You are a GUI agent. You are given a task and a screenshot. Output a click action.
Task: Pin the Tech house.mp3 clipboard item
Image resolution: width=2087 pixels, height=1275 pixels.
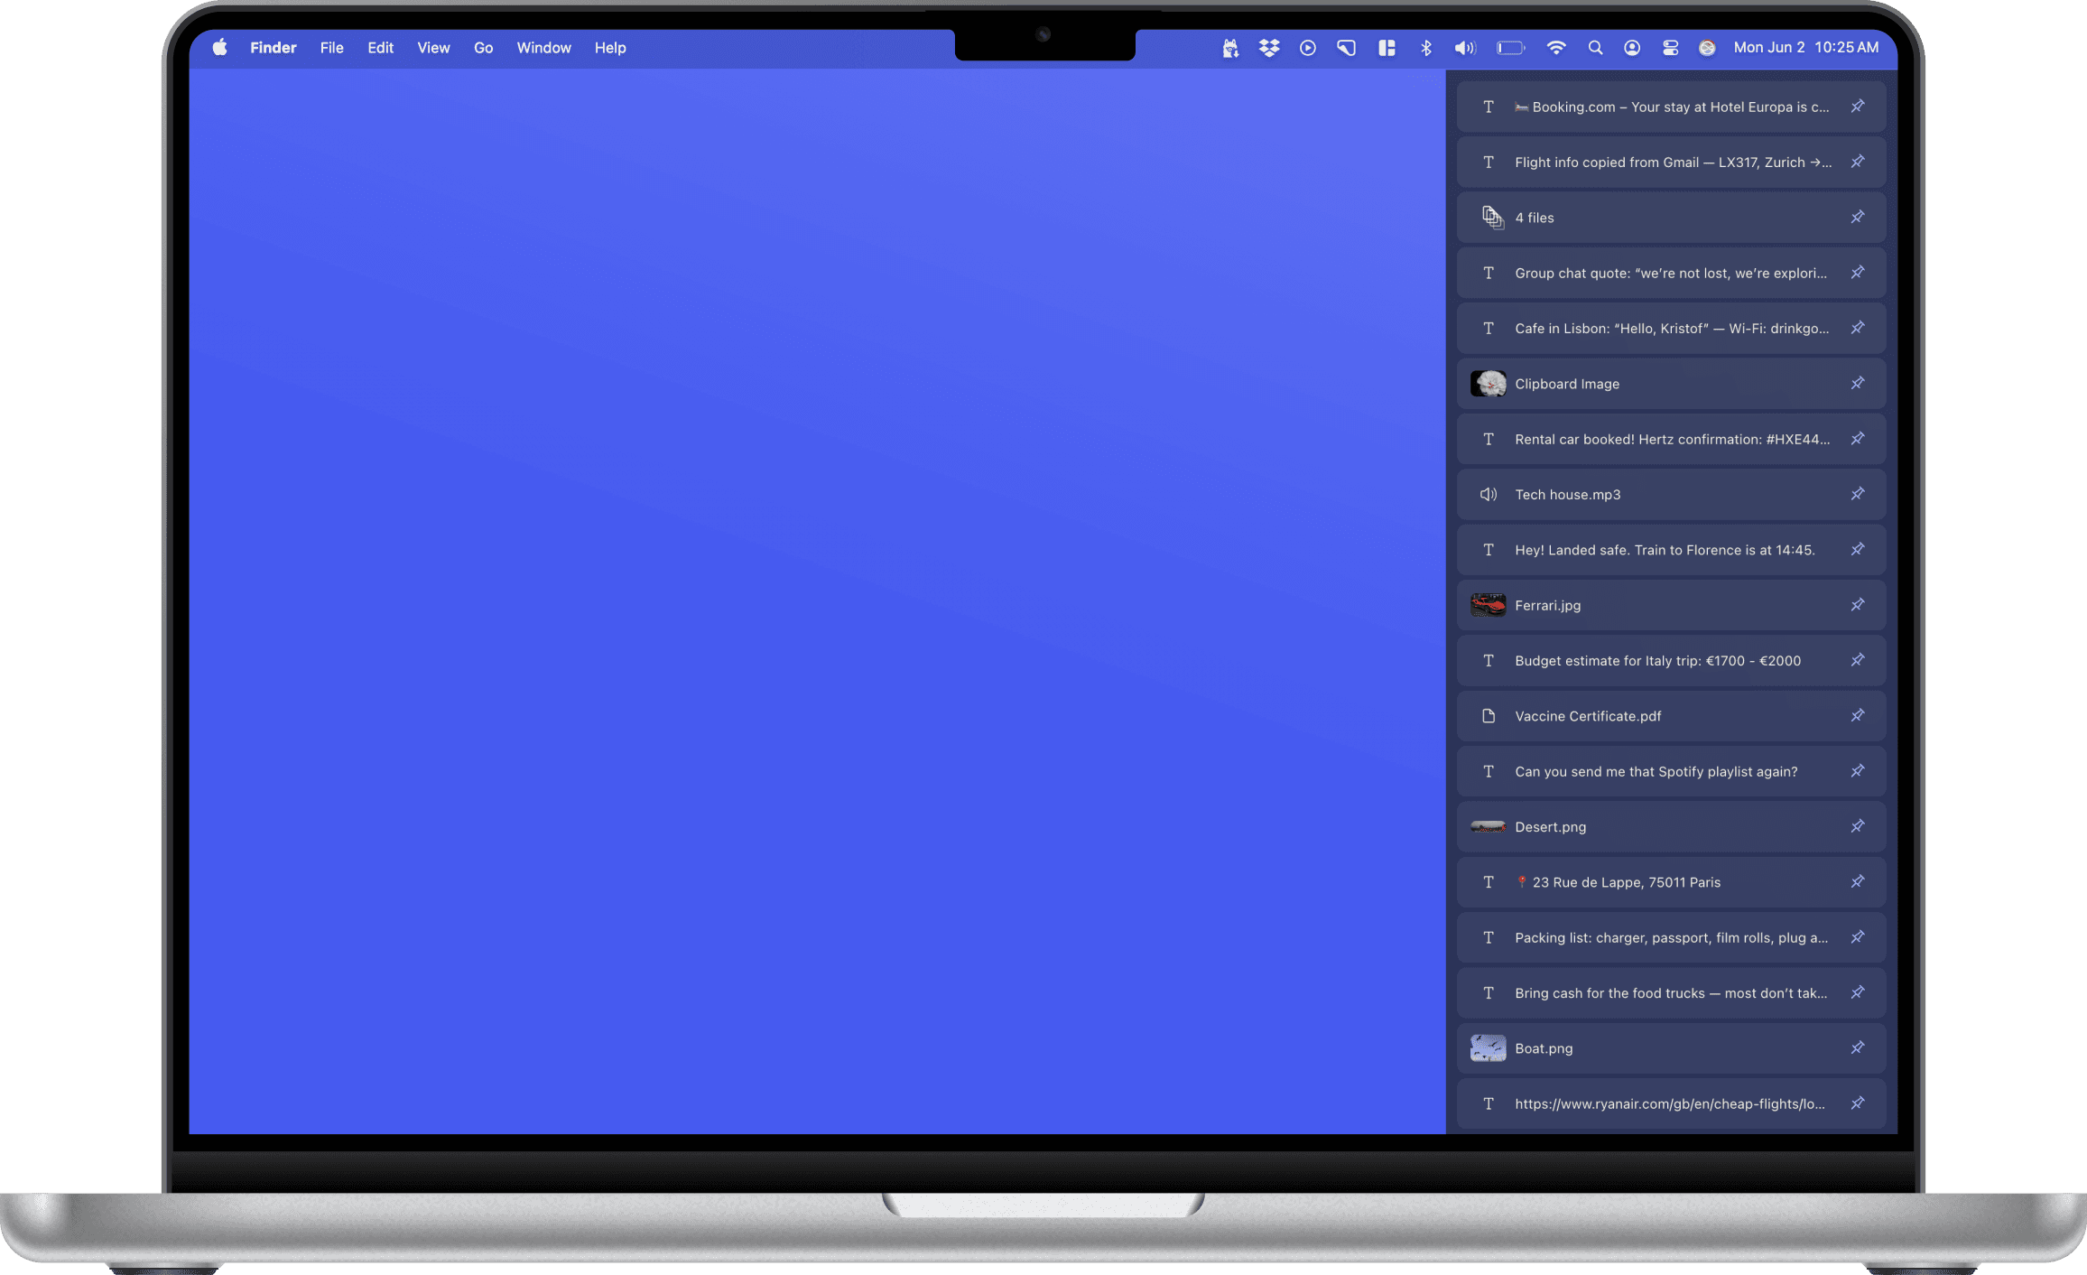click(1858, 494)
